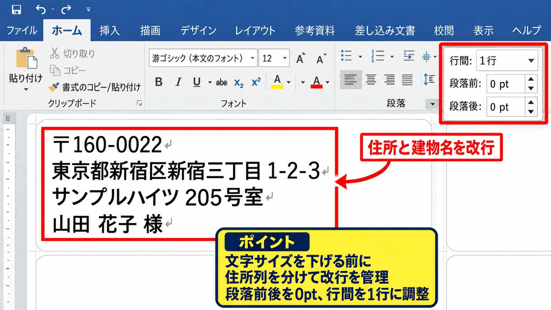The width and height of the screenshot is (551, 310).
Task: Open the font color dropdown arrow
Action: point(328,82)
